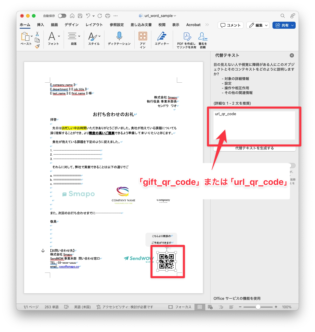Open the more options ellipsis in title bar

[116, 16]
